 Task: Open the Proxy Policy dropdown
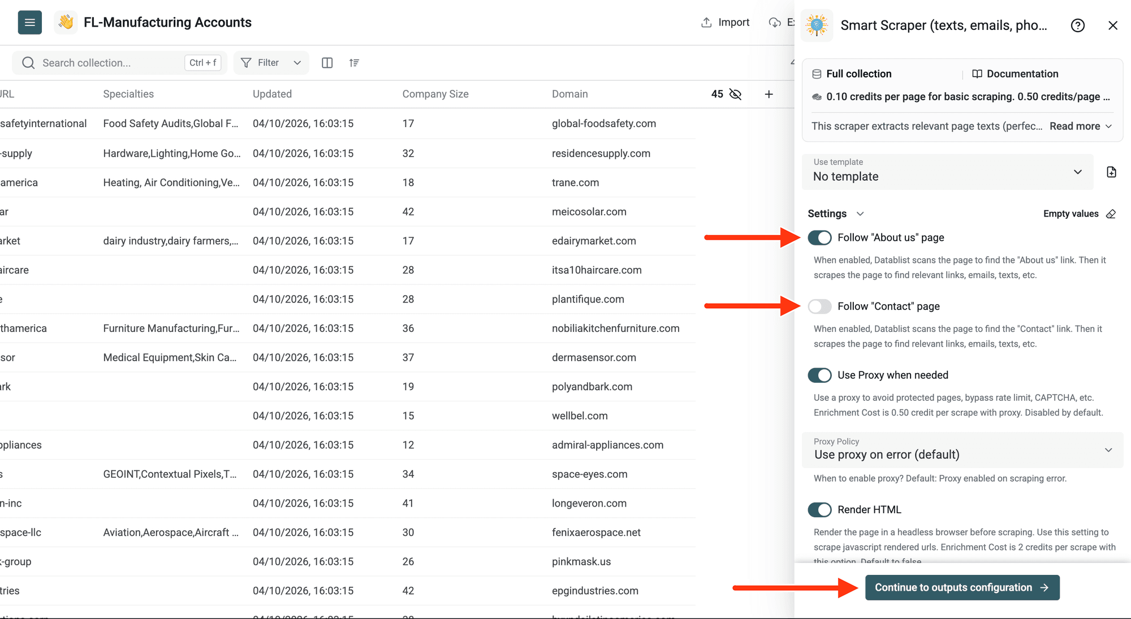962,450
